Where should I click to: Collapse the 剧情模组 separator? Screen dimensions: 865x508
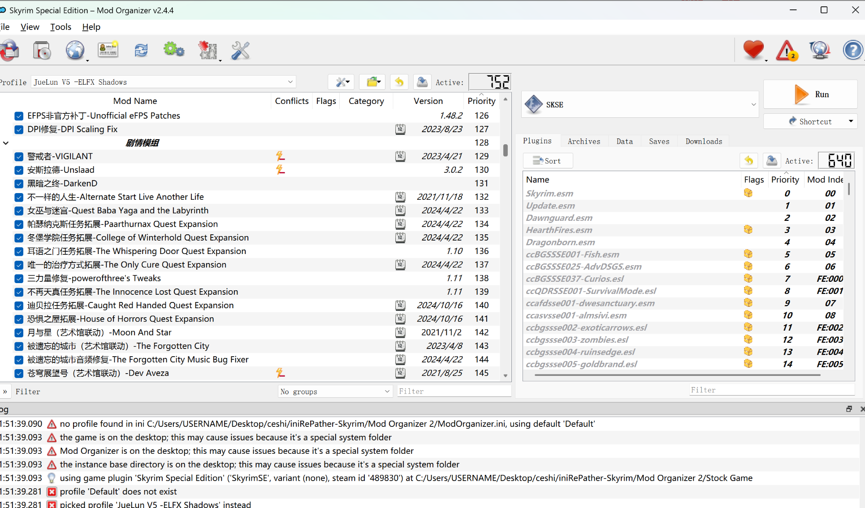click(x=6, y=143)
